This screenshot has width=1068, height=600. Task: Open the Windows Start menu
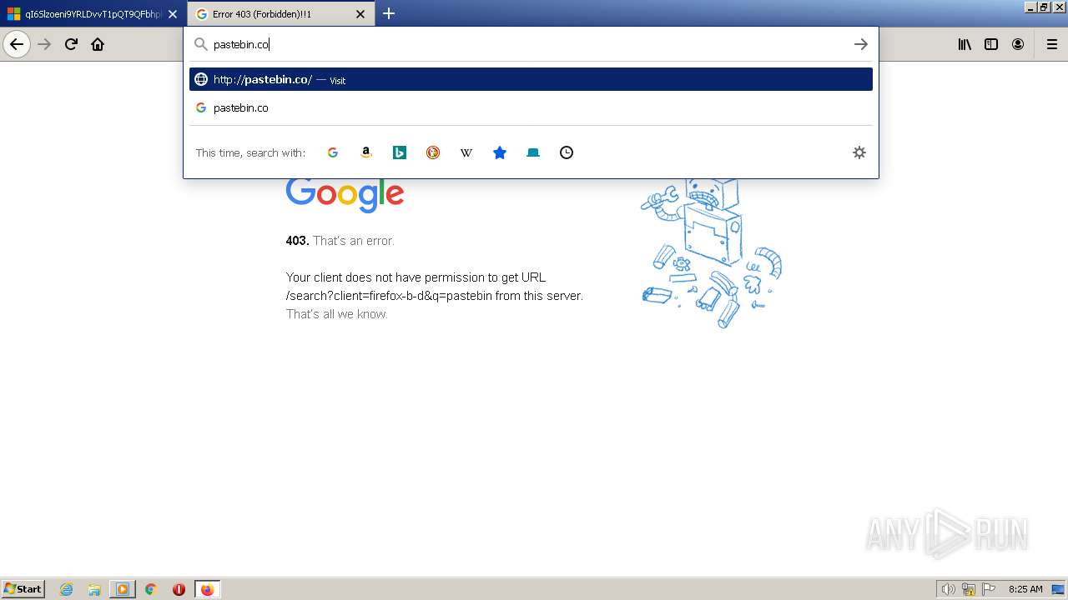(23, 589)
